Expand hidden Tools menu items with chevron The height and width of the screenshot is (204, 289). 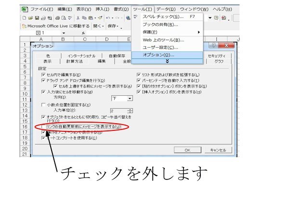[167, 61]
